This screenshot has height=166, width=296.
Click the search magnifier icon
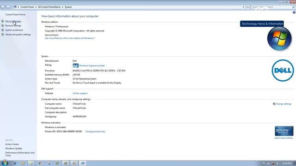[293, 7]
